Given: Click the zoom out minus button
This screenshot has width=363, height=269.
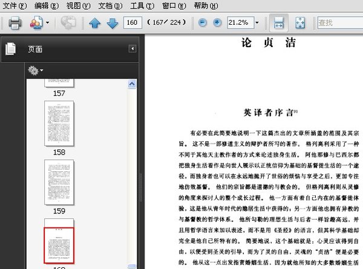Looking at the screenshot, I should pyautogui.click(x=202, y=23).
